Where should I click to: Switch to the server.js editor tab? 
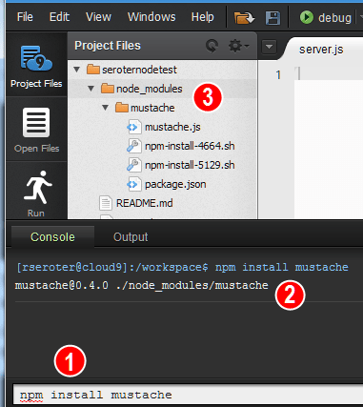(x=321, y=50)
